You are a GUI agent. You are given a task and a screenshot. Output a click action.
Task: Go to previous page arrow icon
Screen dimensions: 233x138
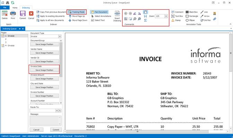126,13
